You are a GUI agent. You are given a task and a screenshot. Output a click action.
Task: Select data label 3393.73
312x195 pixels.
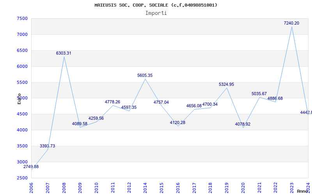[47, 146]
